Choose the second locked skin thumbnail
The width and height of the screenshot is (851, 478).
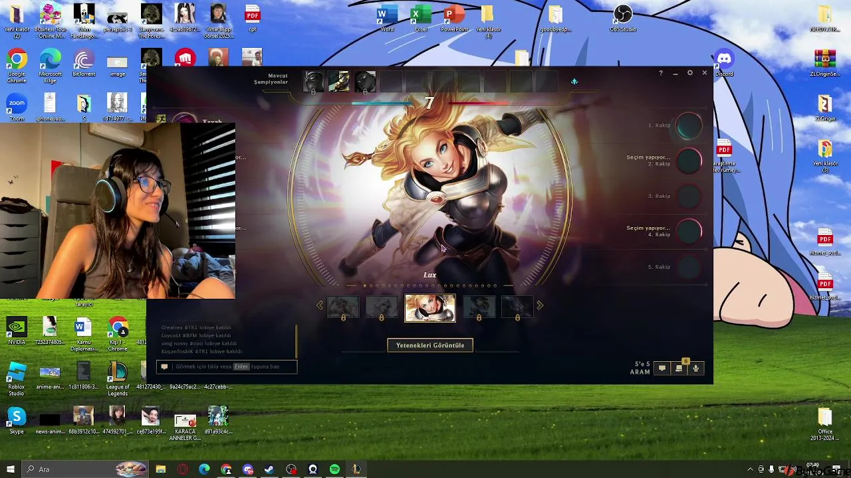(x=382, y=307)
